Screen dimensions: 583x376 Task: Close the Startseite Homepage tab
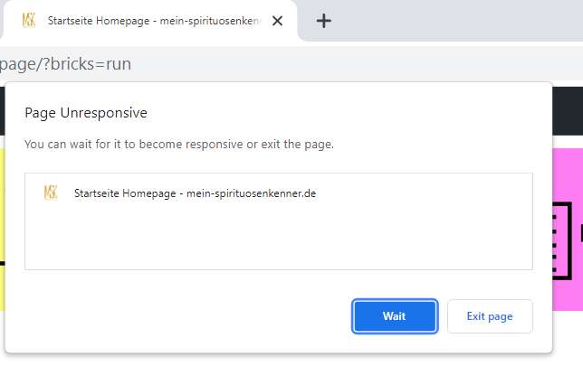(x=277, y=21)
